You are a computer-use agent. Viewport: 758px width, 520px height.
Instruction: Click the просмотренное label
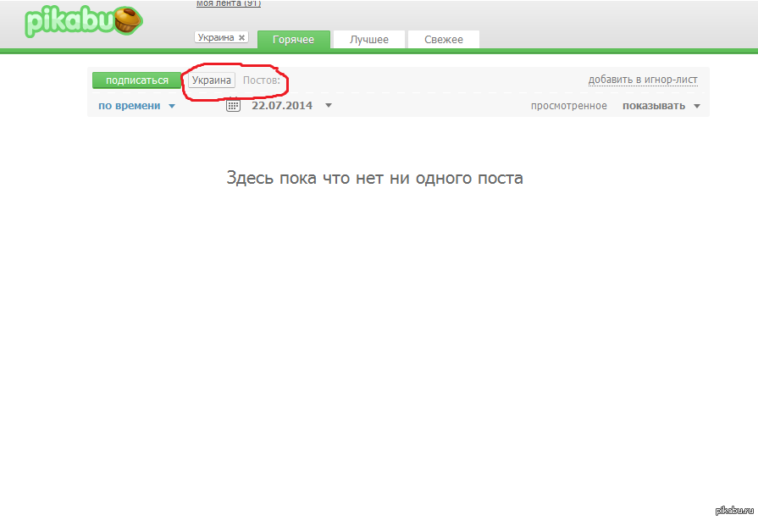point(568,106)
